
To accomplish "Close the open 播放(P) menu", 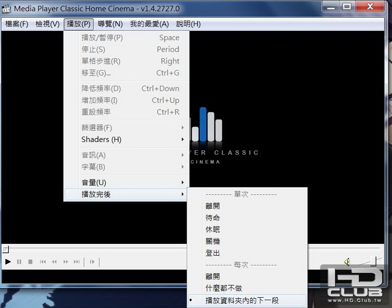I will pyautogui.click(x=78, y=24).
